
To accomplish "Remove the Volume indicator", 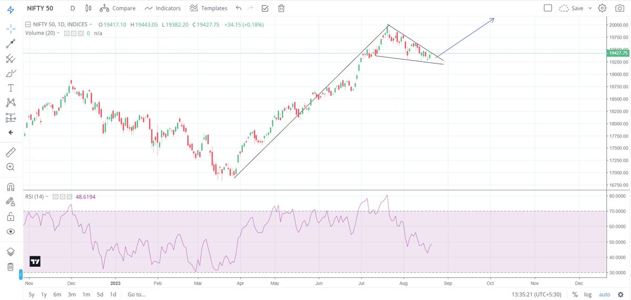I will pyautogui.click(x=79, y=33).
